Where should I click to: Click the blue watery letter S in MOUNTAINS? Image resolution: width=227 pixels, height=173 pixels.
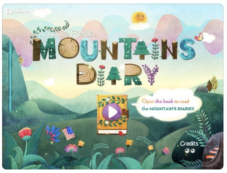(188, 49)
